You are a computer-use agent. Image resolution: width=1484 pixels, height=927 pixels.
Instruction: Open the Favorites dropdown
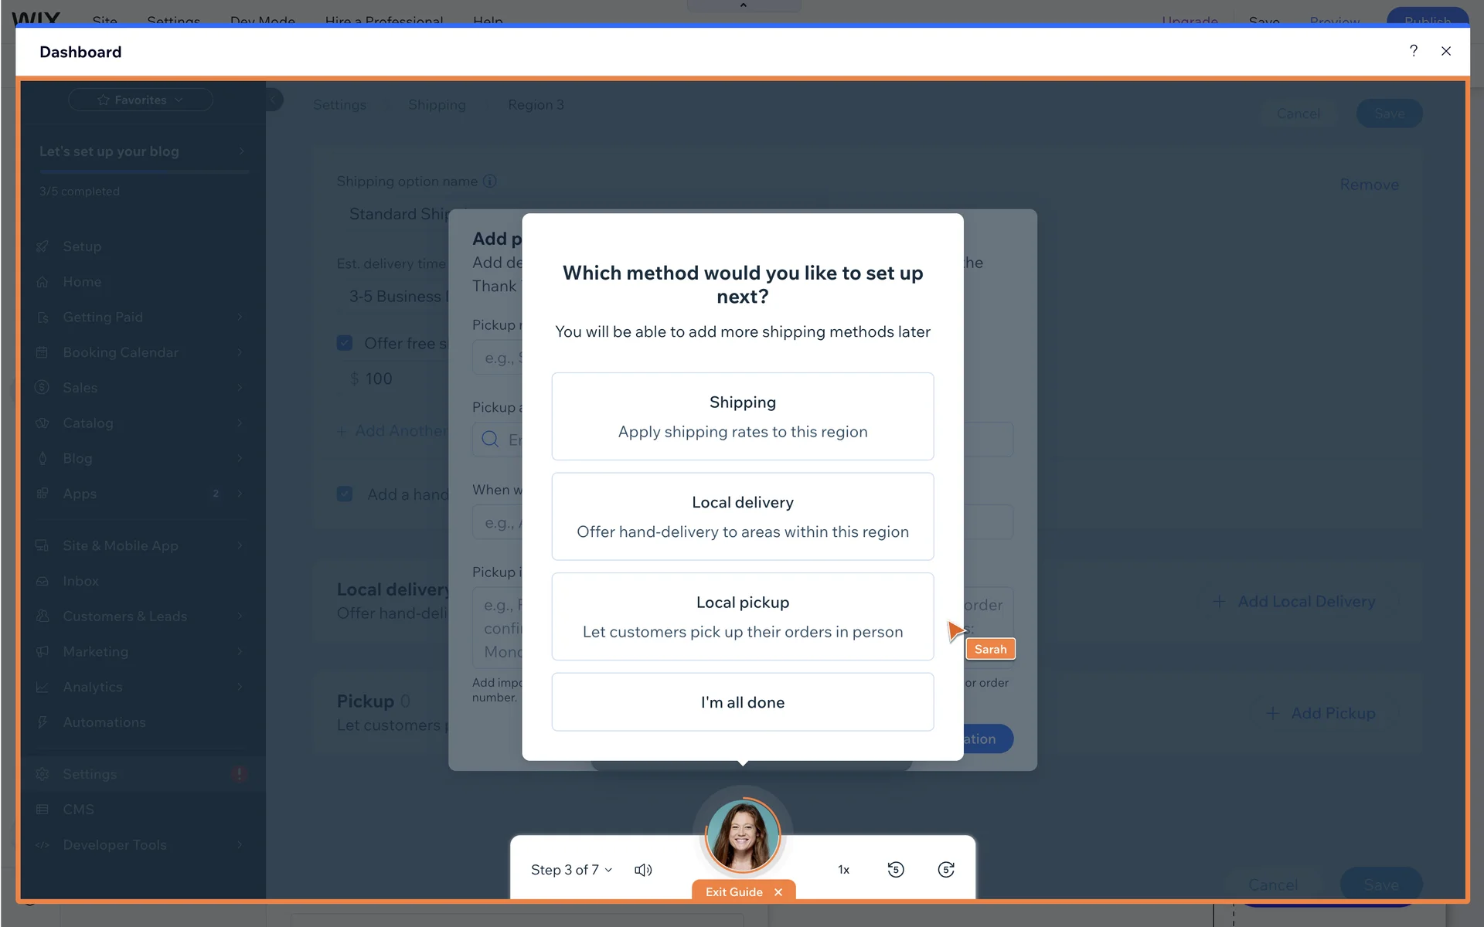[141, 100]
